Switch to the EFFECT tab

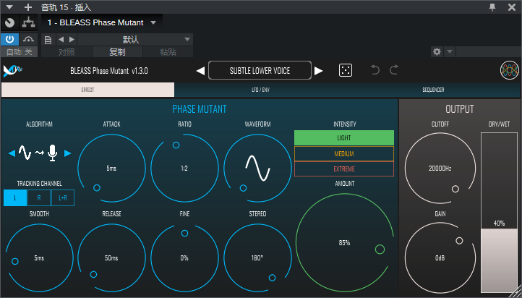click(88, 90)
